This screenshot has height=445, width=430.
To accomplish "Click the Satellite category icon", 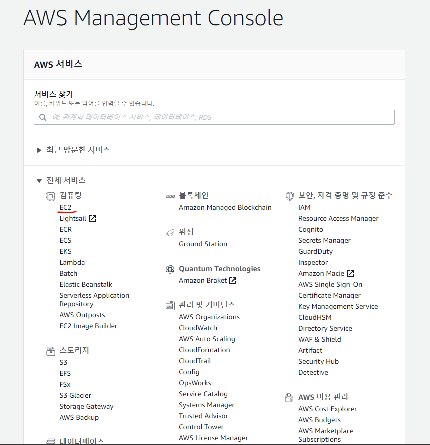I will tap(170, 232).
